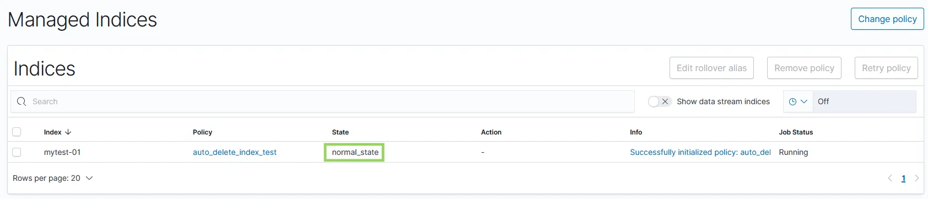Check the select-all checkbox in the header
This screenshot has width=928, height=199.
pyautogui.click(x=17, y=132)
